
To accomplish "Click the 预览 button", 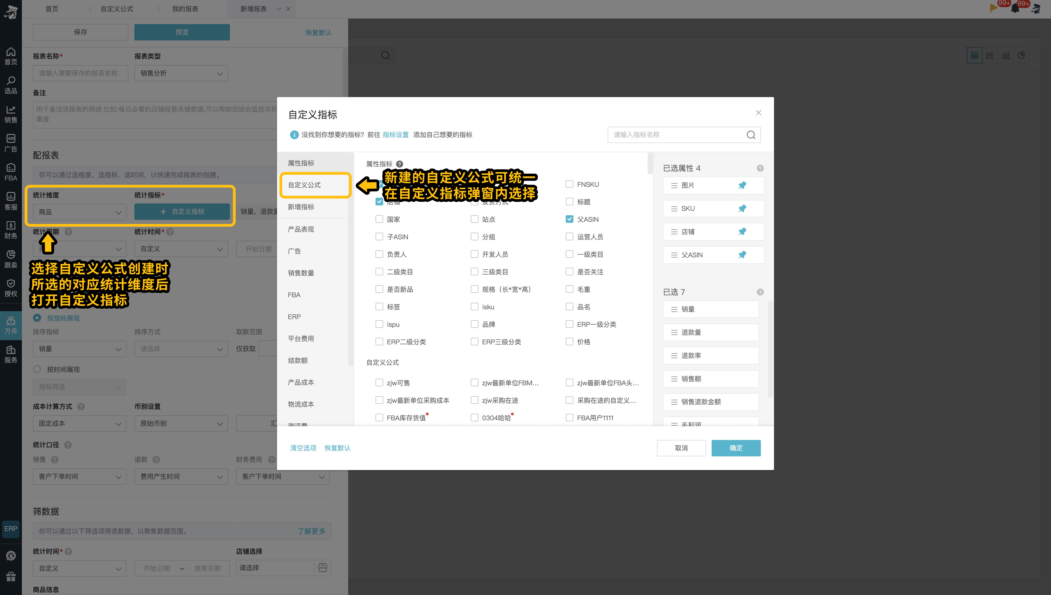I will 182,32.
